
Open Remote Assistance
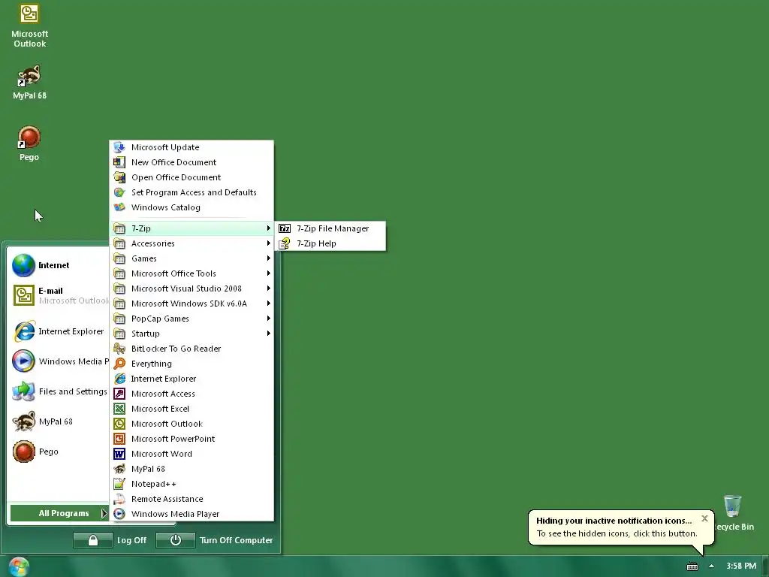[x=191, y=500]
